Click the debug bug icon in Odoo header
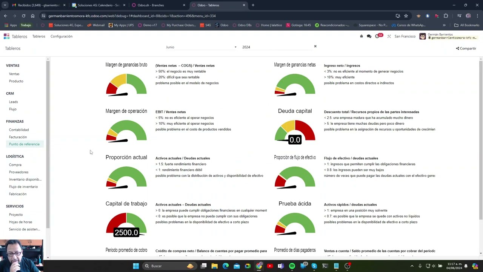The height and width of the screenshot is (272, 483). (x=361, y=36)
